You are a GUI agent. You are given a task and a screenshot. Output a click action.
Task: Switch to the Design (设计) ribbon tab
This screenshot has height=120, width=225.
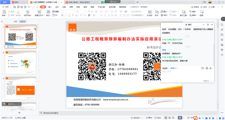[57, 7]
